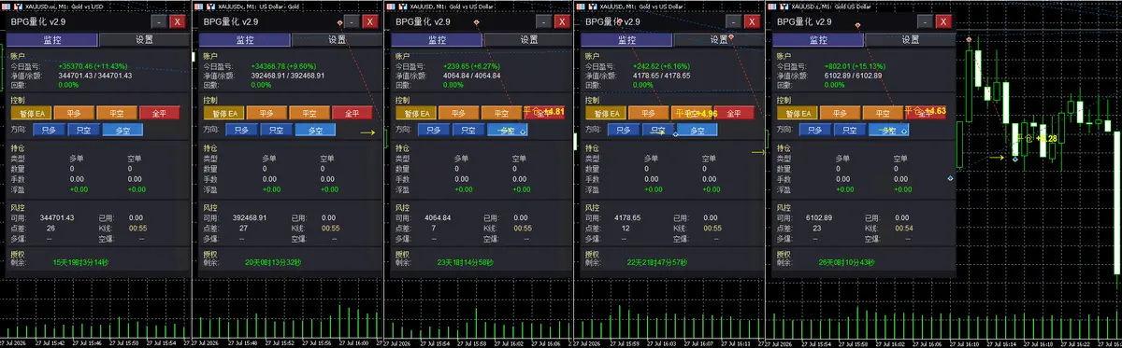Set direction 只多 in the 344701.43 panel
The image size is (1122, 348).
pyautogui.click(x=50, y=130)
